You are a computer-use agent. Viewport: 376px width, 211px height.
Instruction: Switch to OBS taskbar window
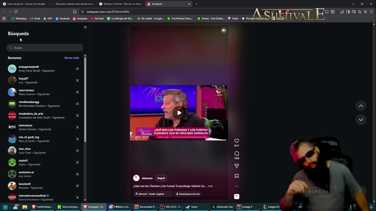pos(171,207)
